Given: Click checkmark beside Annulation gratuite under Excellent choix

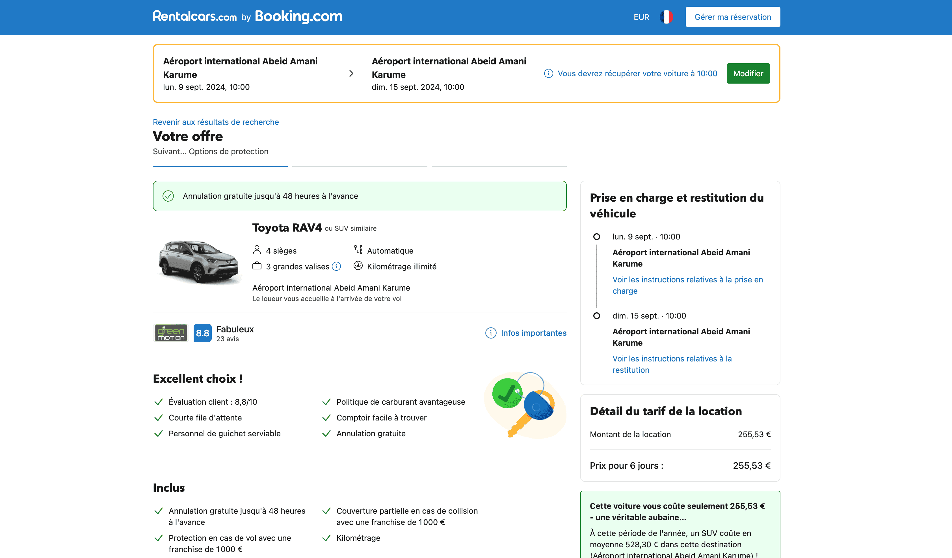Looking at the screenshot, I should click(x=326, y=433).
